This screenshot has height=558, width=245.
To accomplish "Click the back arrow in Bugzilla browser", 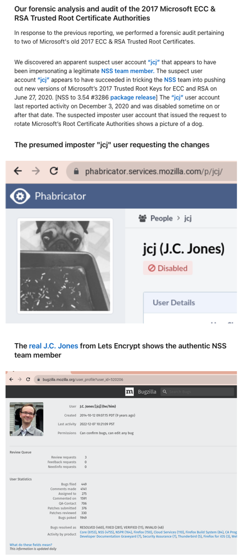I will point(11,379).
